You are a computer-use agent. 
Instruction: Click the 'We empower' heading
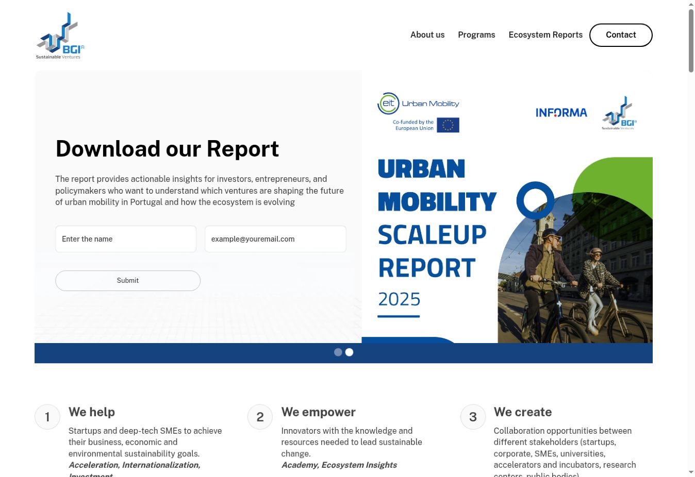(319, 412)
